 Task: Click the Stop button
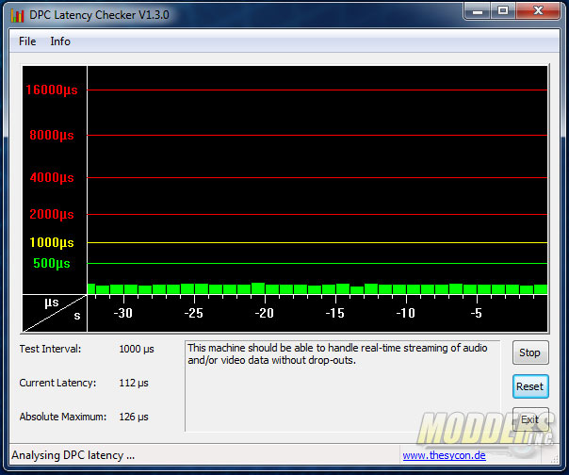pyautogui.click(x=530, y=352)
